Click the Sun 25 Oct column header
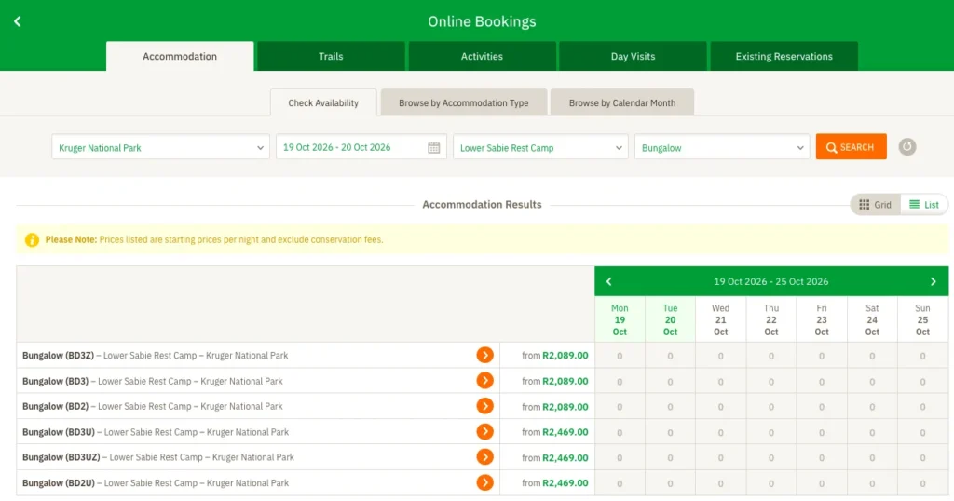 point(922,319)
